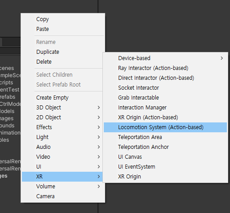Create an Interaction Manager
The height and width of the screenshot is (213, 230).
click(x=165, y=108)
